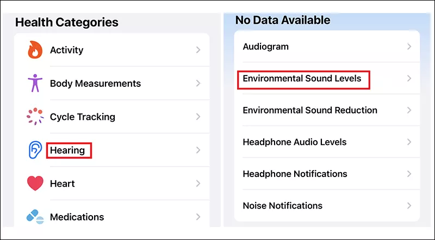Tap the Body Measurements figure icon
This screenshot has height=240, width=435.
pos(35,83)
